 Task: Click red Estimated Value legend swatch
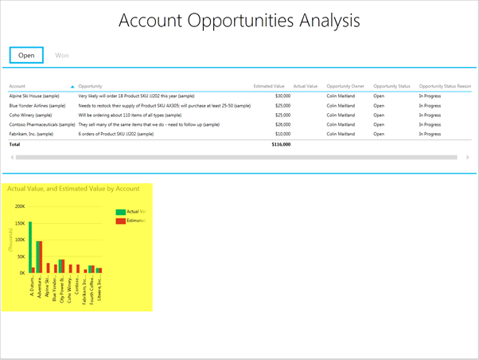click(121, 221)
